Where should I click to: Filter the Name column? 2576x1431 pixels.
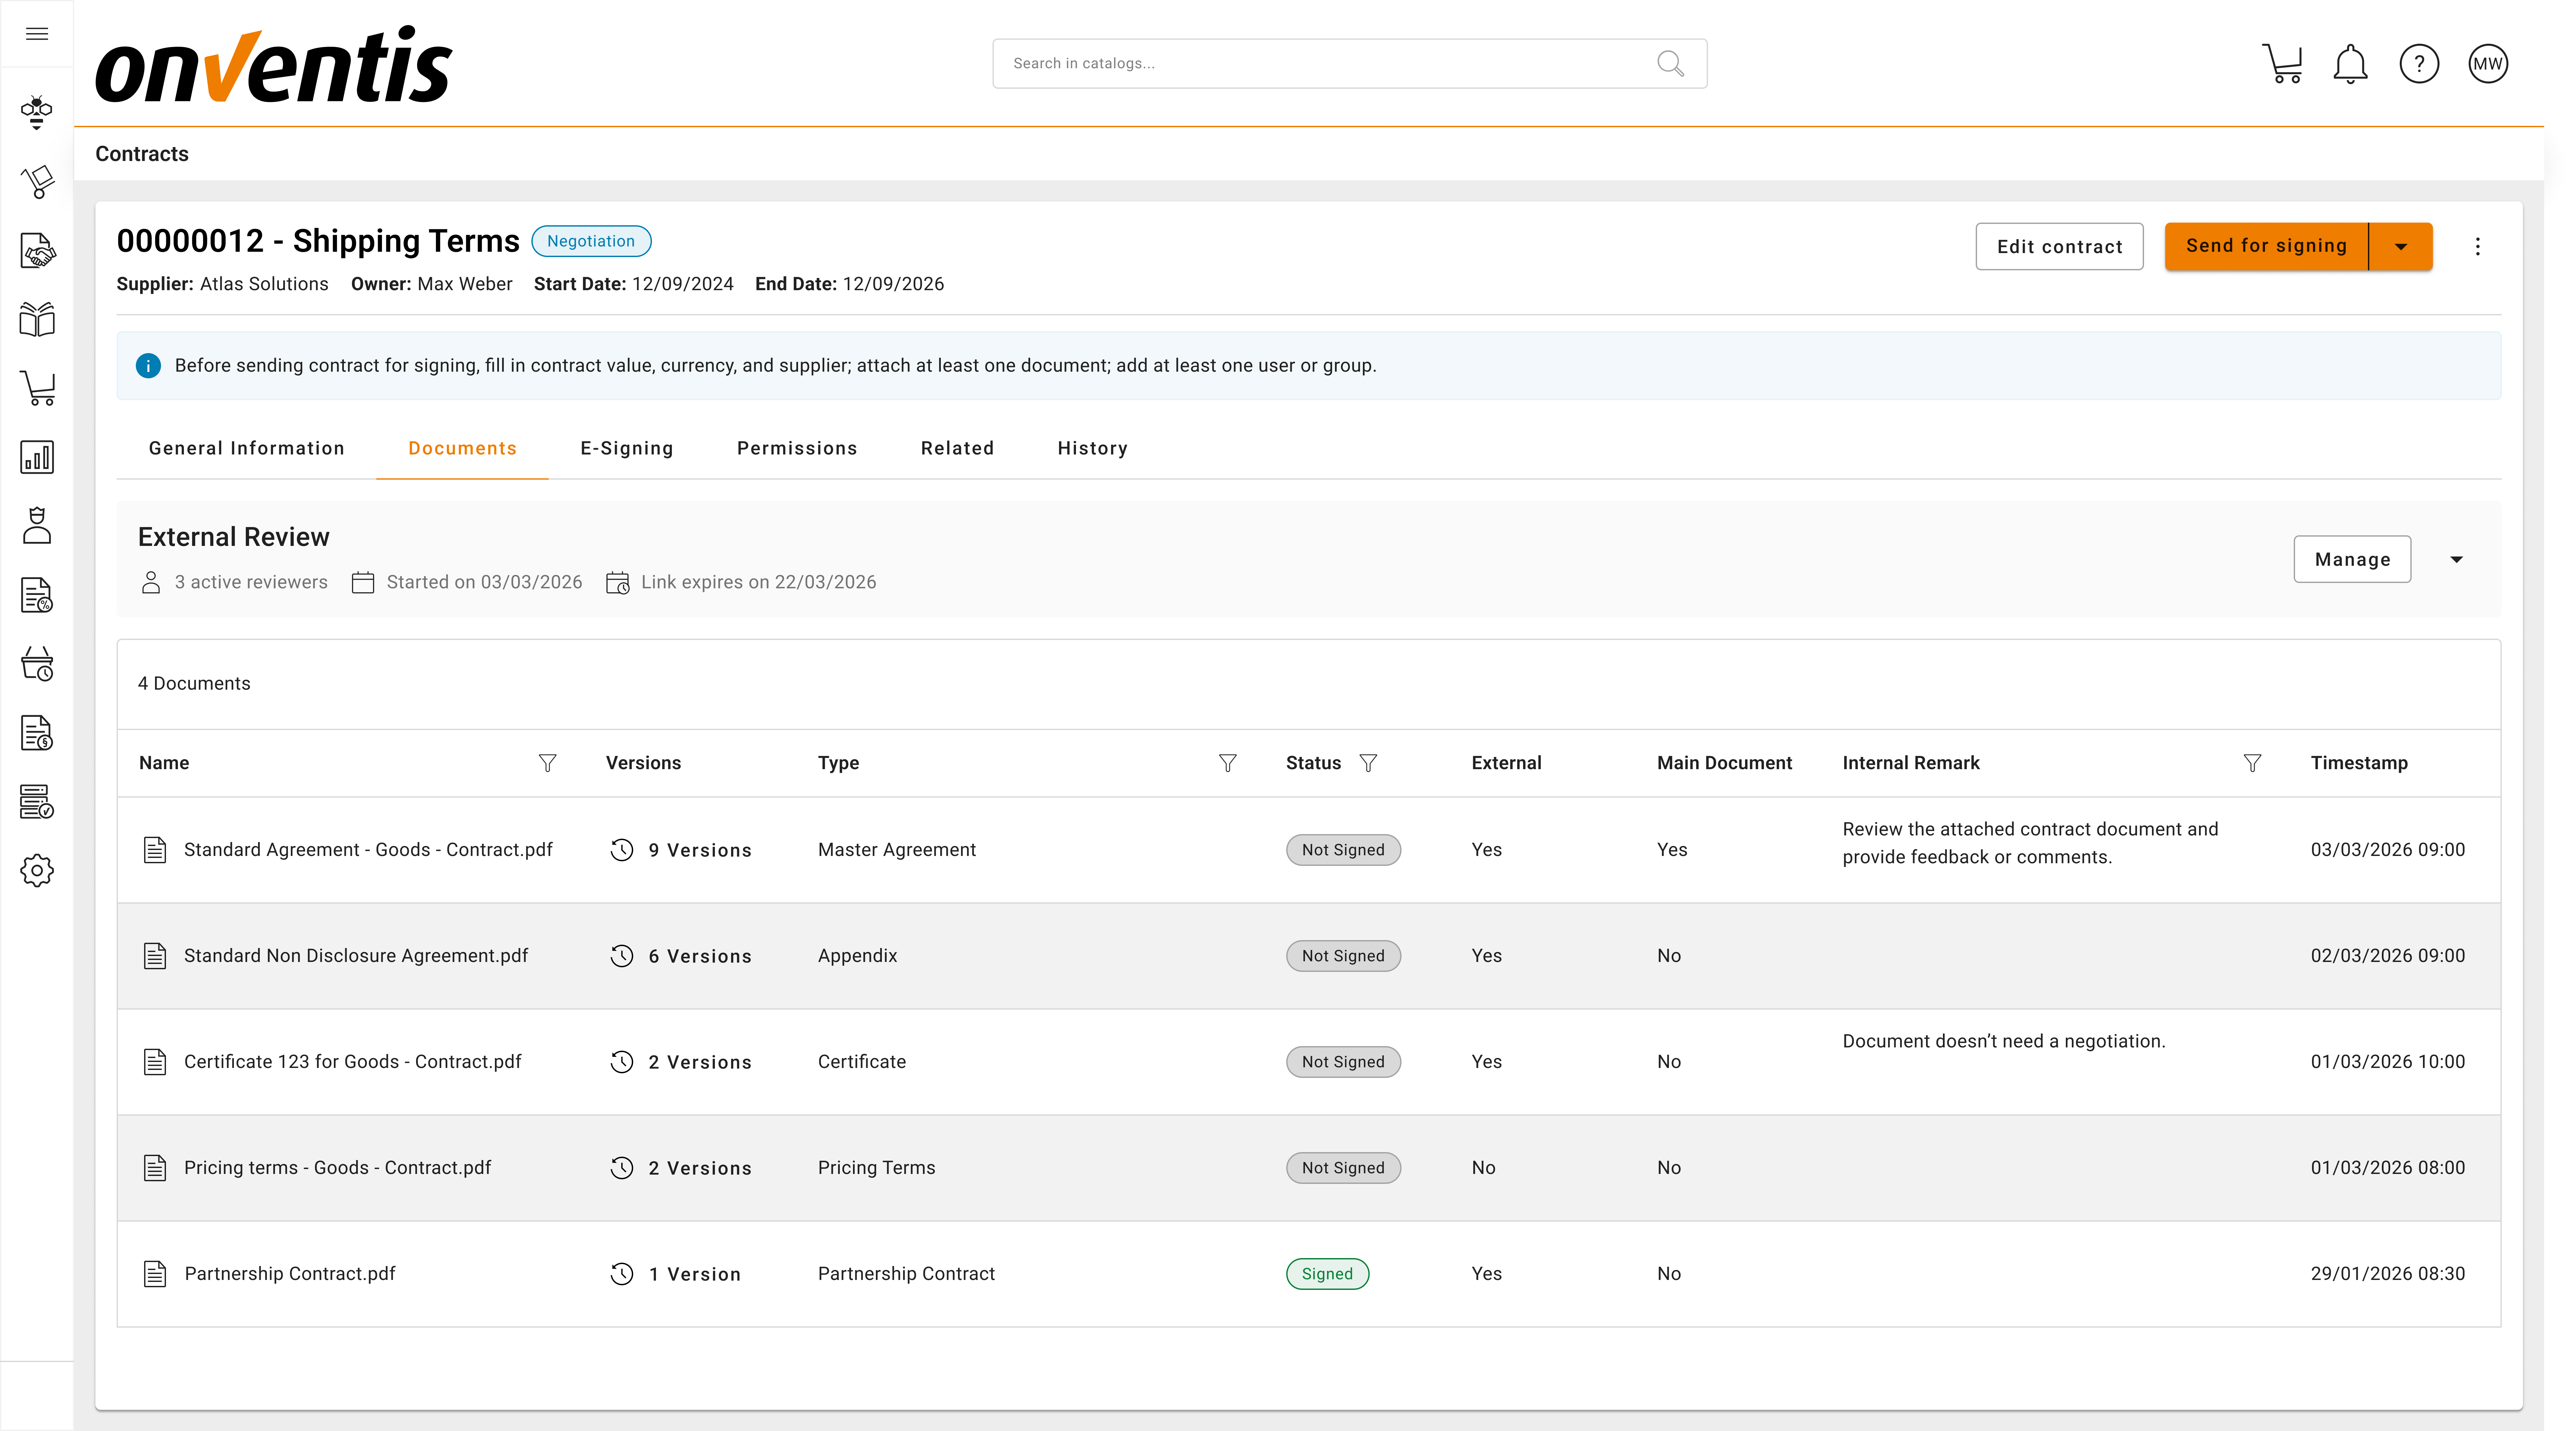click(548, 763)
